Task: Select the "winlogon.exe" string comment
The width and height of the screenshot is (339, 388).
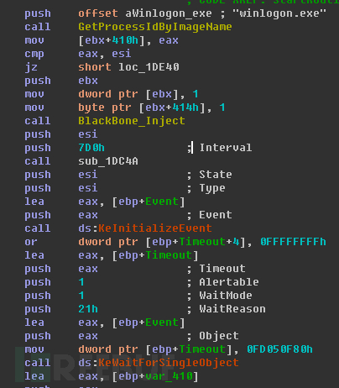Action: (x=279, y=13)
